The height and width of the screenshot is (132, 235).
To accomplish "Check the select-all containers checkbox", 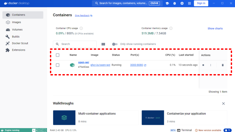I will 58,55.
